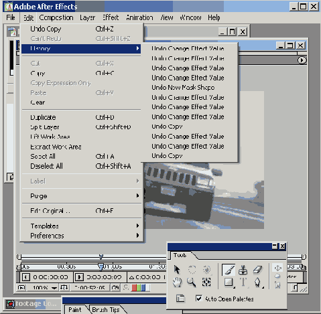The image size is (321, 314).
Task: Click the round options arrow in viewer window
Action: [x=302, y=60]
